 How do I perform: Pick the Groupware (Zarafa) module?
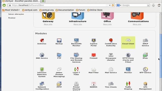pyautogui.click(x=111, y=57)
